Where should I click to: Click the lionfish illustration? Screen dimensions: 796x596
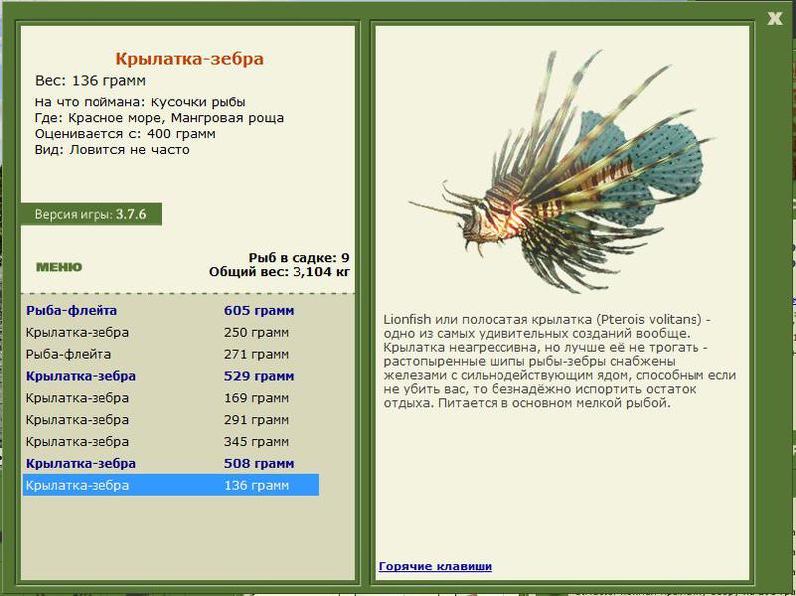[561, 170]
